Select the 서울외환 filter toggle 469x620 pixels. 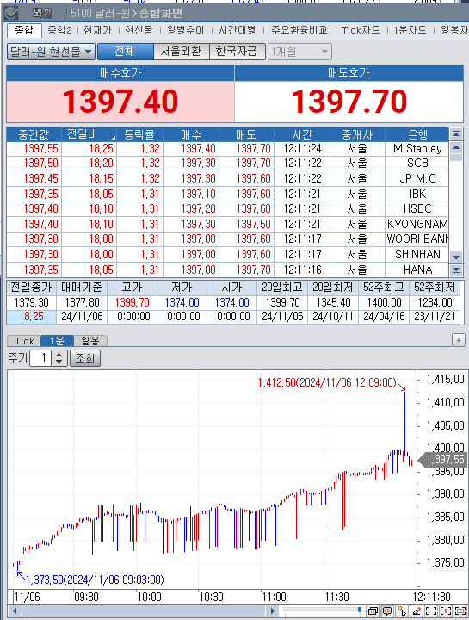coord(181,52)
